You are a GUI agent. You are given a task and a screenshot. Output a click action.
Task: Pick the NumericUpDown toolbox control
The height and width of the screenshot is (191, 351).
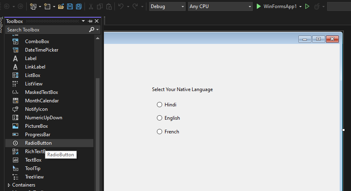click(43, 118)
